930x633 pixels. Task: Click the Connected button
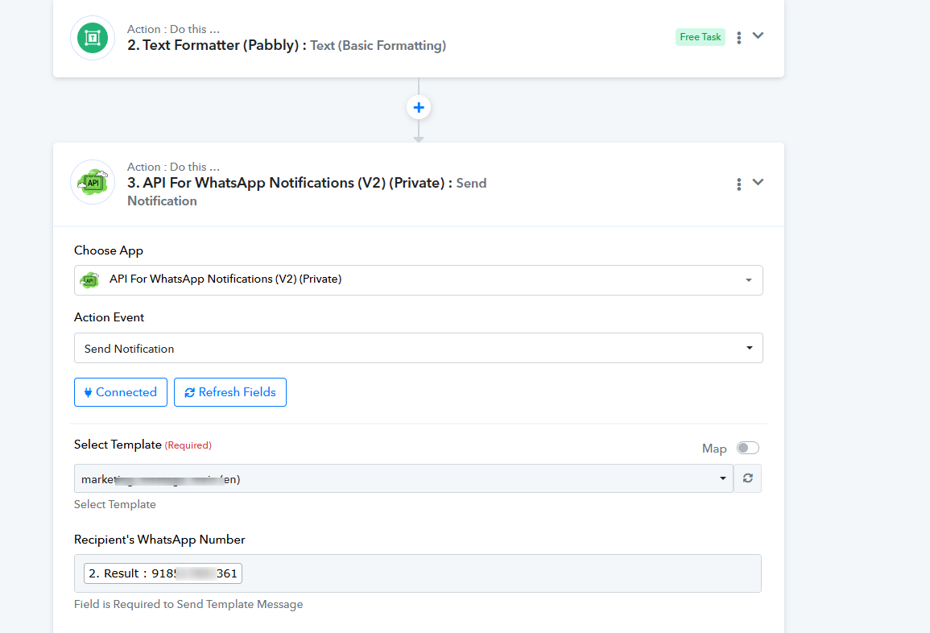(121, 392)
